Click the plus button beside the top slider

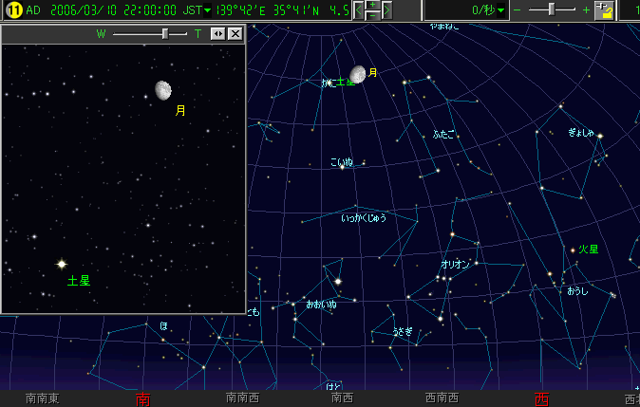[x=586, y=10]
